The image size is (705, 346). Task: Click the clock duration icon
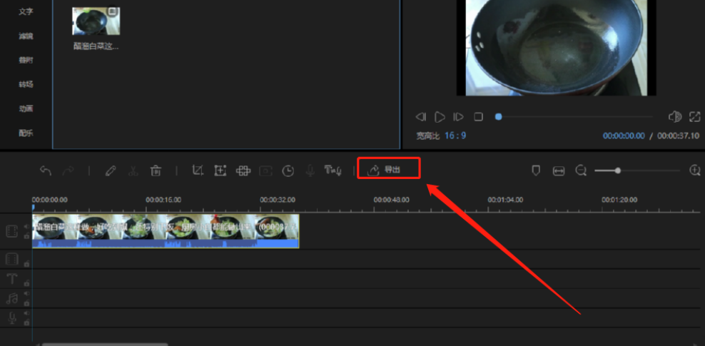click(288, 171)
